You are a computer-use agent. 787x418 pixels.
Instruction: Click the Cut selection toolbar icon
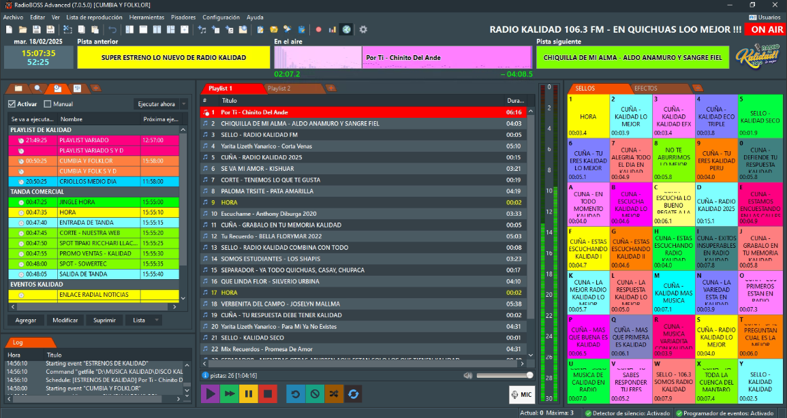[69, 29]
